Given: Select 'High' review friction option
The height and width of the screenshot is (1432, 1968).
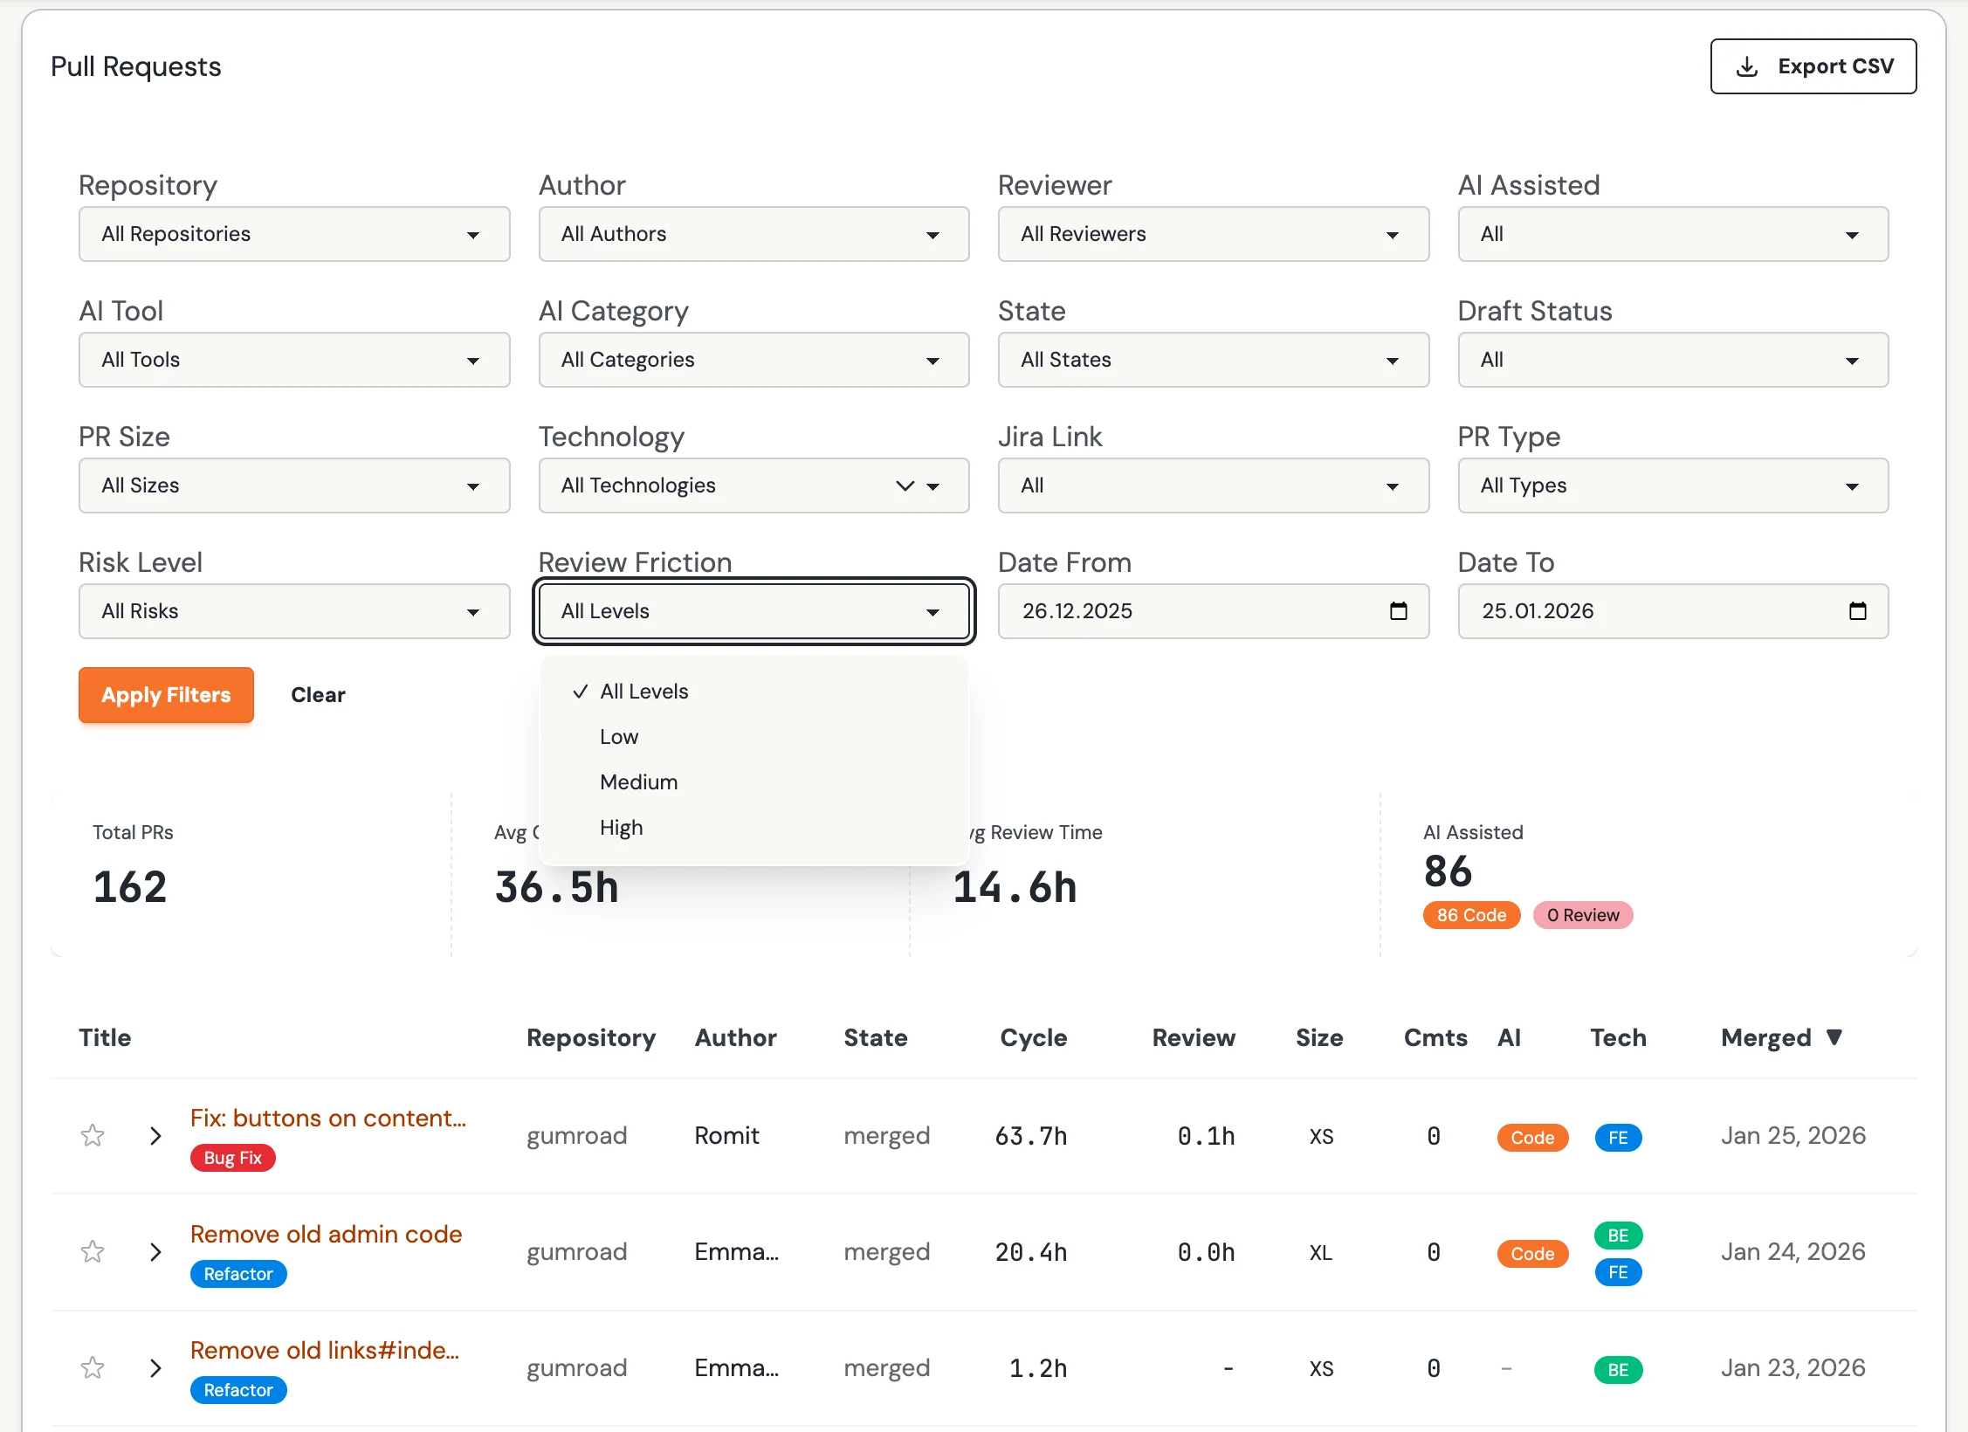Looking at the screenshot, I should [x=753, y=828].
